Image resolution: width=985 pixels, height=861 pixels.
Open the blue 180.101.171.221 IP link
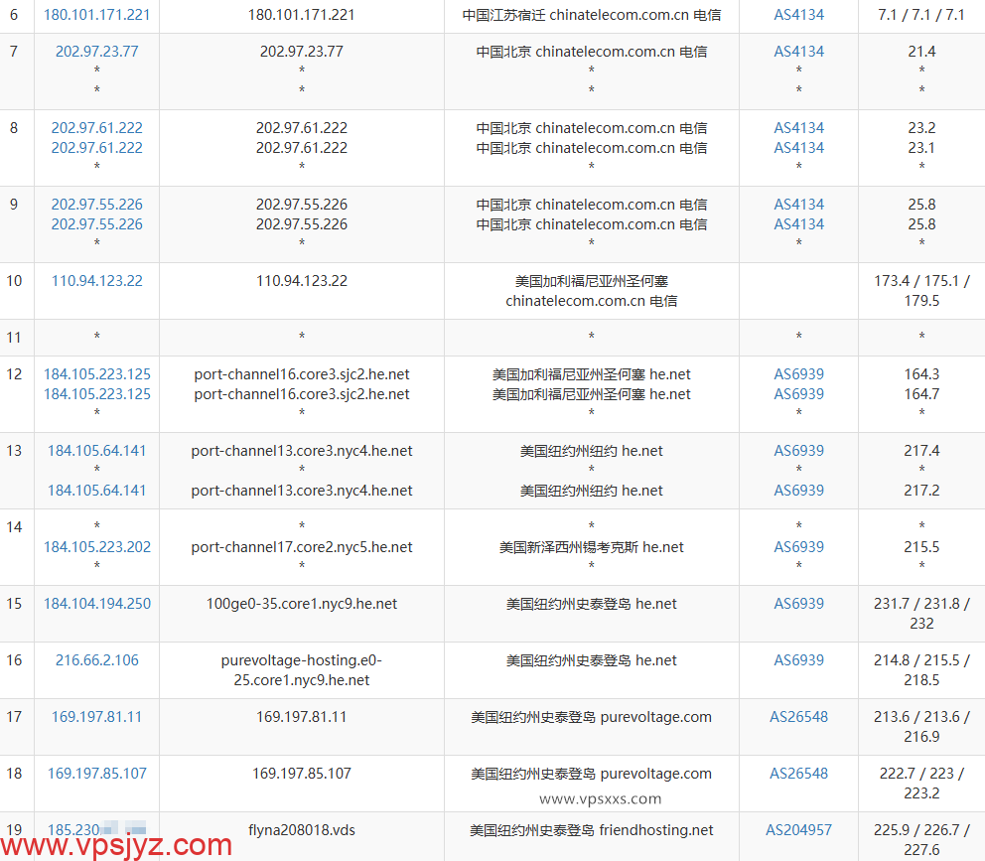pos(96,15)
